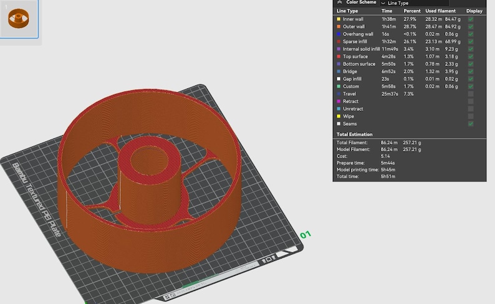This screenshot has height=304, width=495.
Task: Click the purple Internal solid infill swatch
Action: [x=339, y=49]
